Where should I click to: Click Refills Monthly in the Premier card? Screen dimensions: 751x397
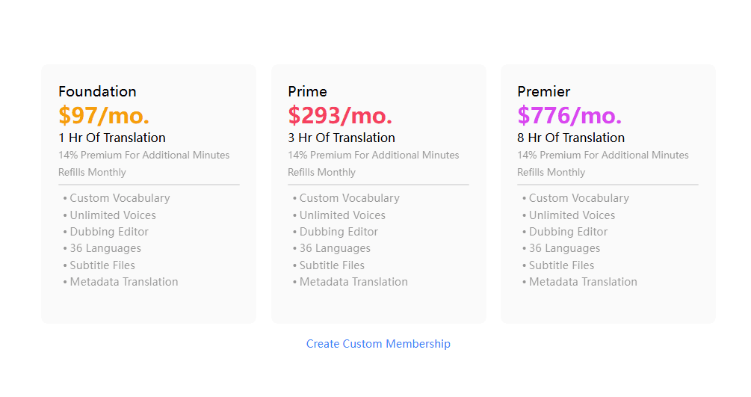pyautogui.click(x=551, y=172)
